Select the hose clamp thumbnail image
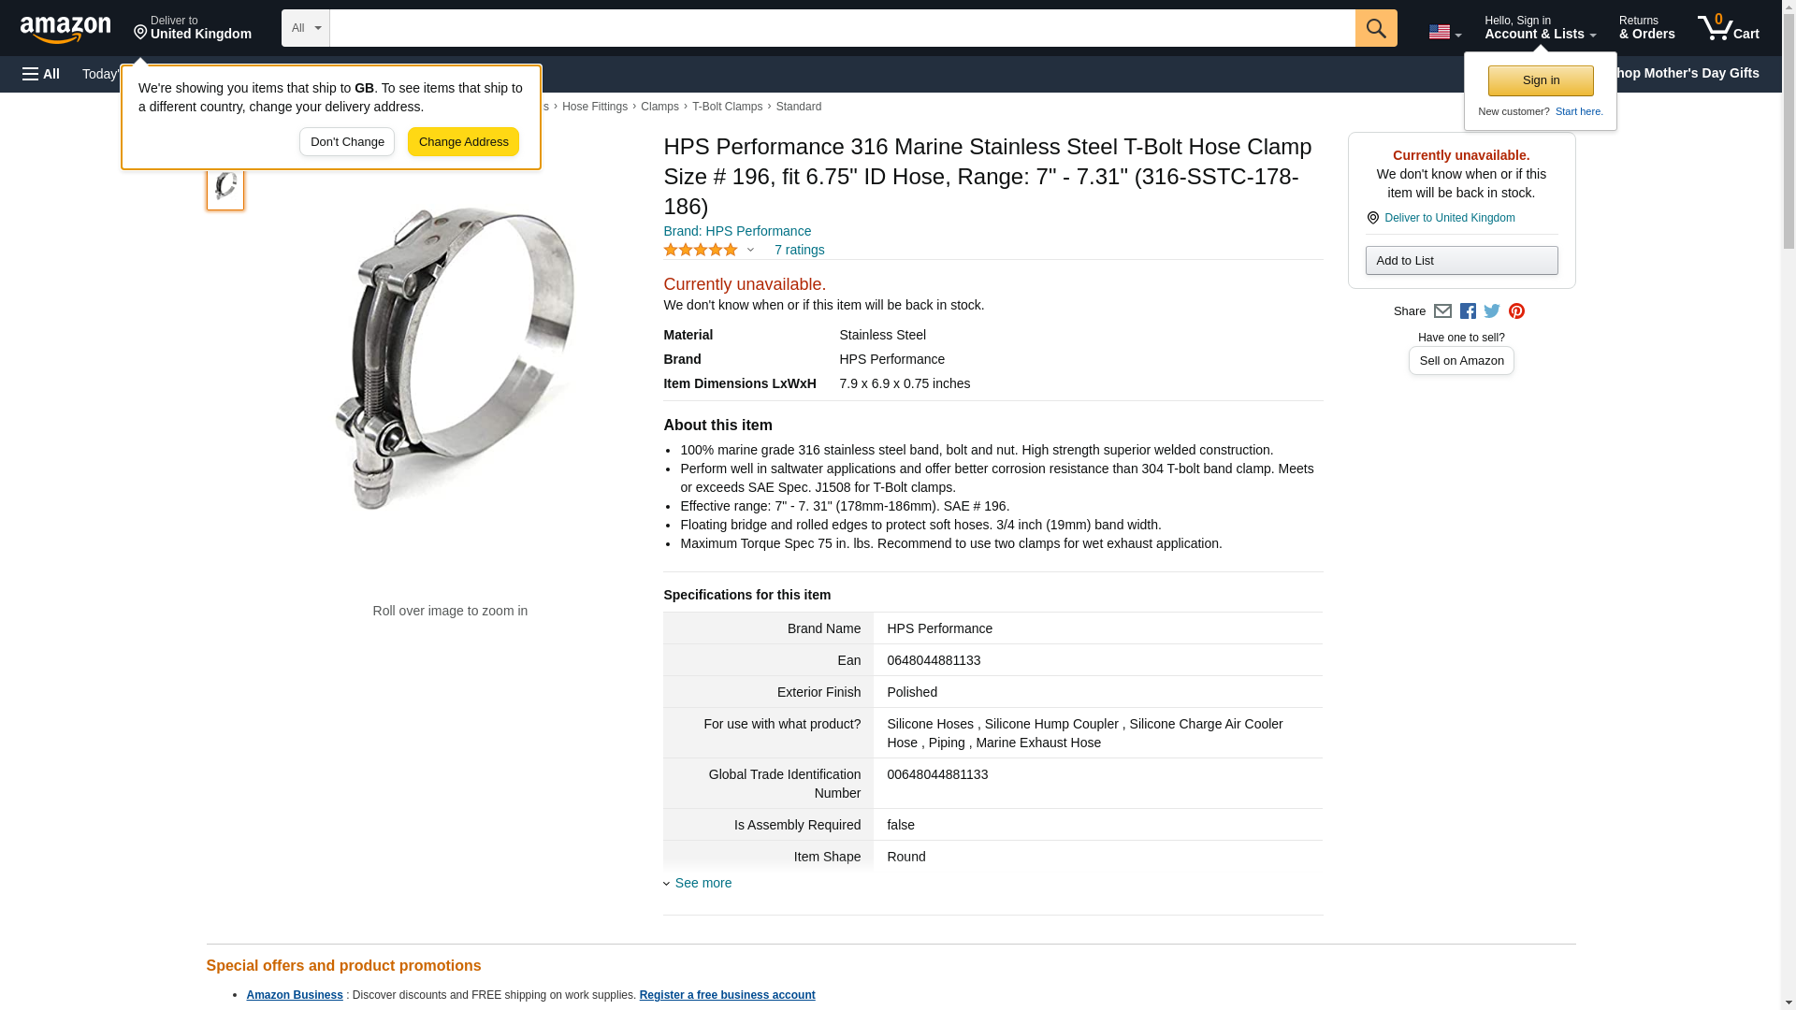 pos(225,185)
